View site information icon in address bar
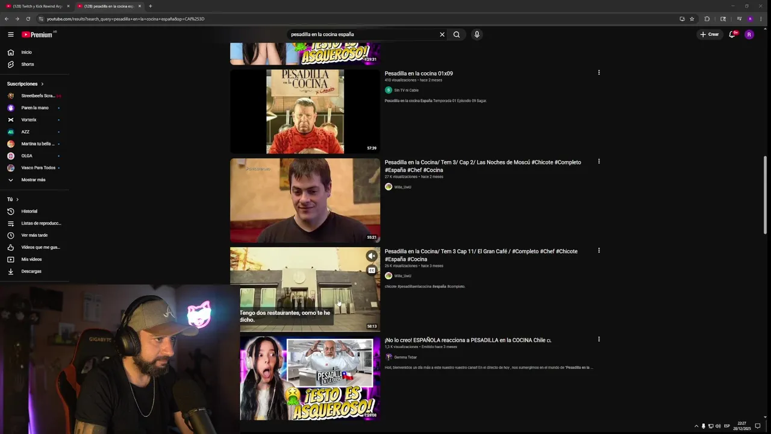The height and width of the screenshot is (434, 771). coord(41,19)
